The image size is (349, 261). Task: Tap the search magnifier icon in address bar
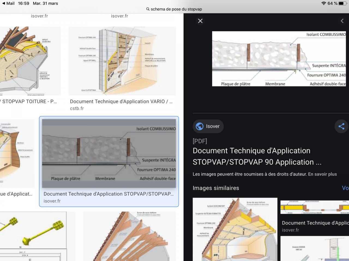[148, 9]
